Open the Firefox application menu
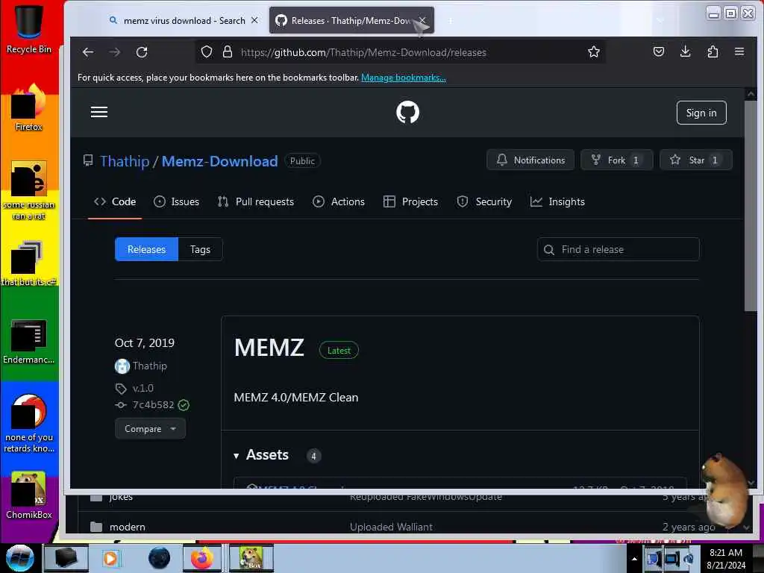 click(739, 51)
